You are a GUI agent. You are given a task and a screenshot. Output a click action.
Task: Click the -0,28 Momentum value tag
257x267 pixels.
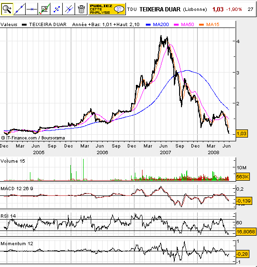[243, 254]
